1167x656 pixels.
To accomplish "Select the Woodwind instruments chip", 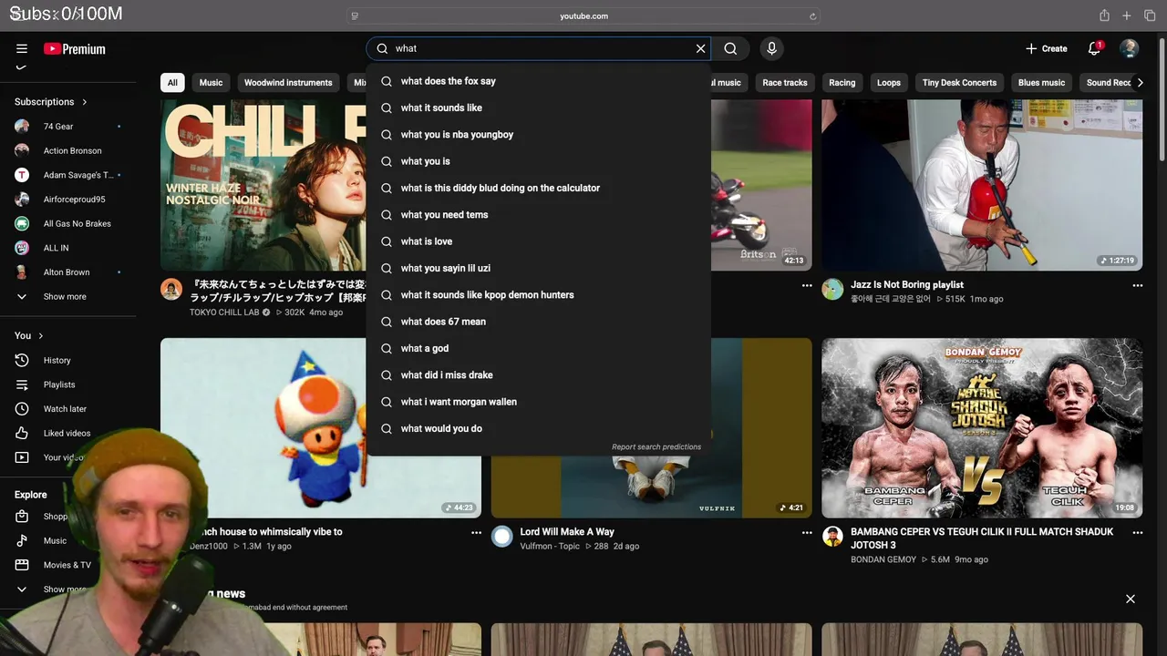I will click(288, 83).
